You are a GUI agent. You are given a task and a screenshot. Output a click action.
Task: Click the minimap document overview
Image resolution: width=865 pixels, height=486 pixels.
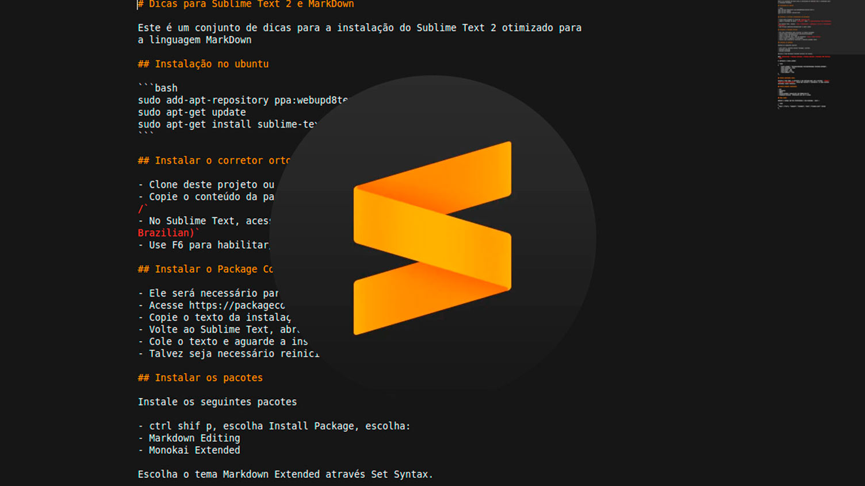pyautogui.click(x=821, y=55)
